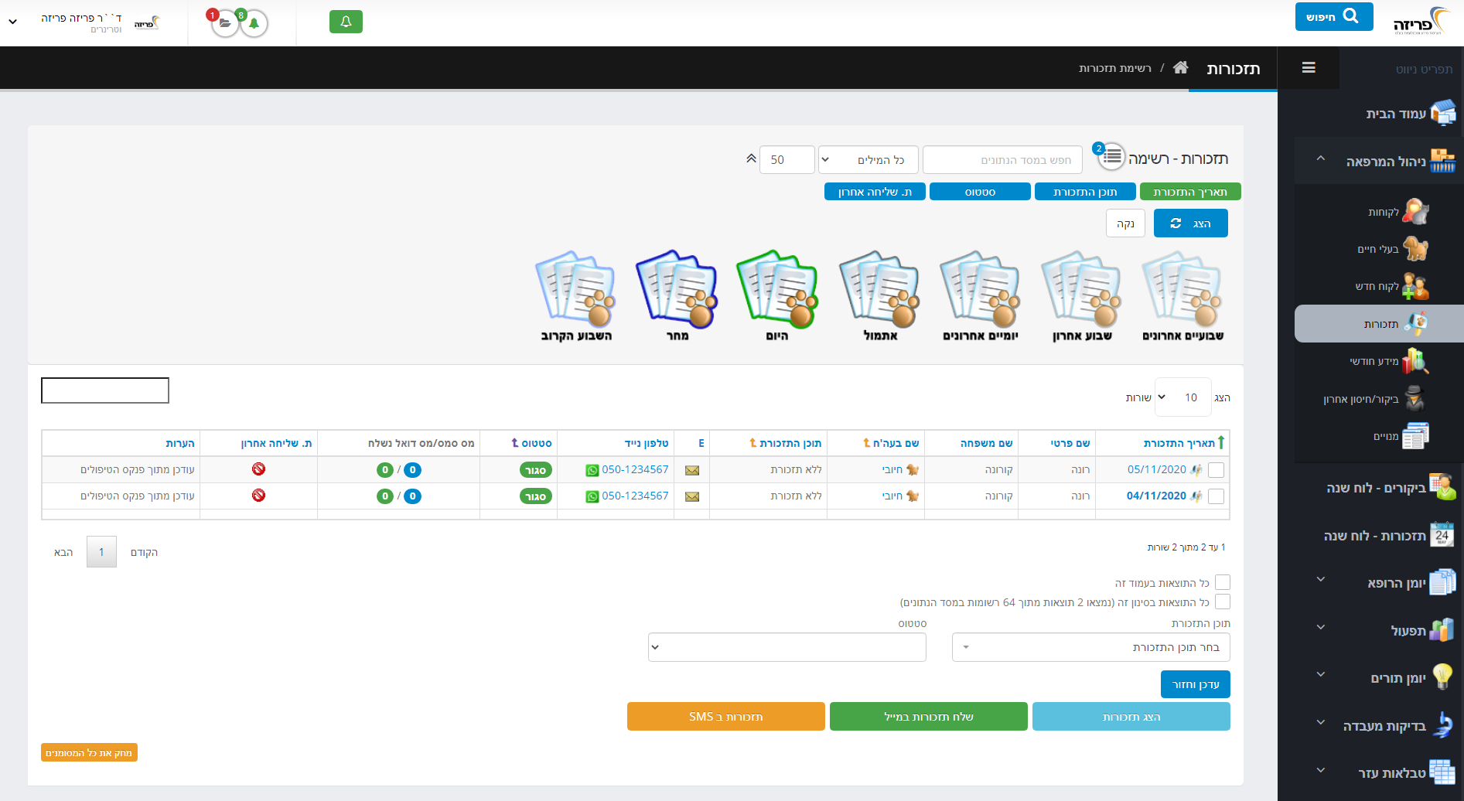The image size is (1464, 801).
Task: Click the שלח תזכורות במייל button
Action: [x=929, y=717]
